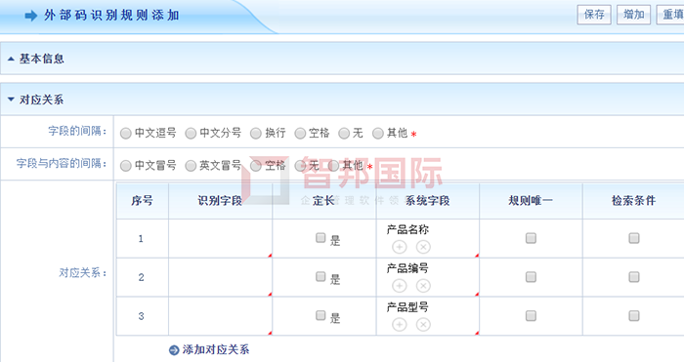Click the 识别字段 column header

[220, 201]
